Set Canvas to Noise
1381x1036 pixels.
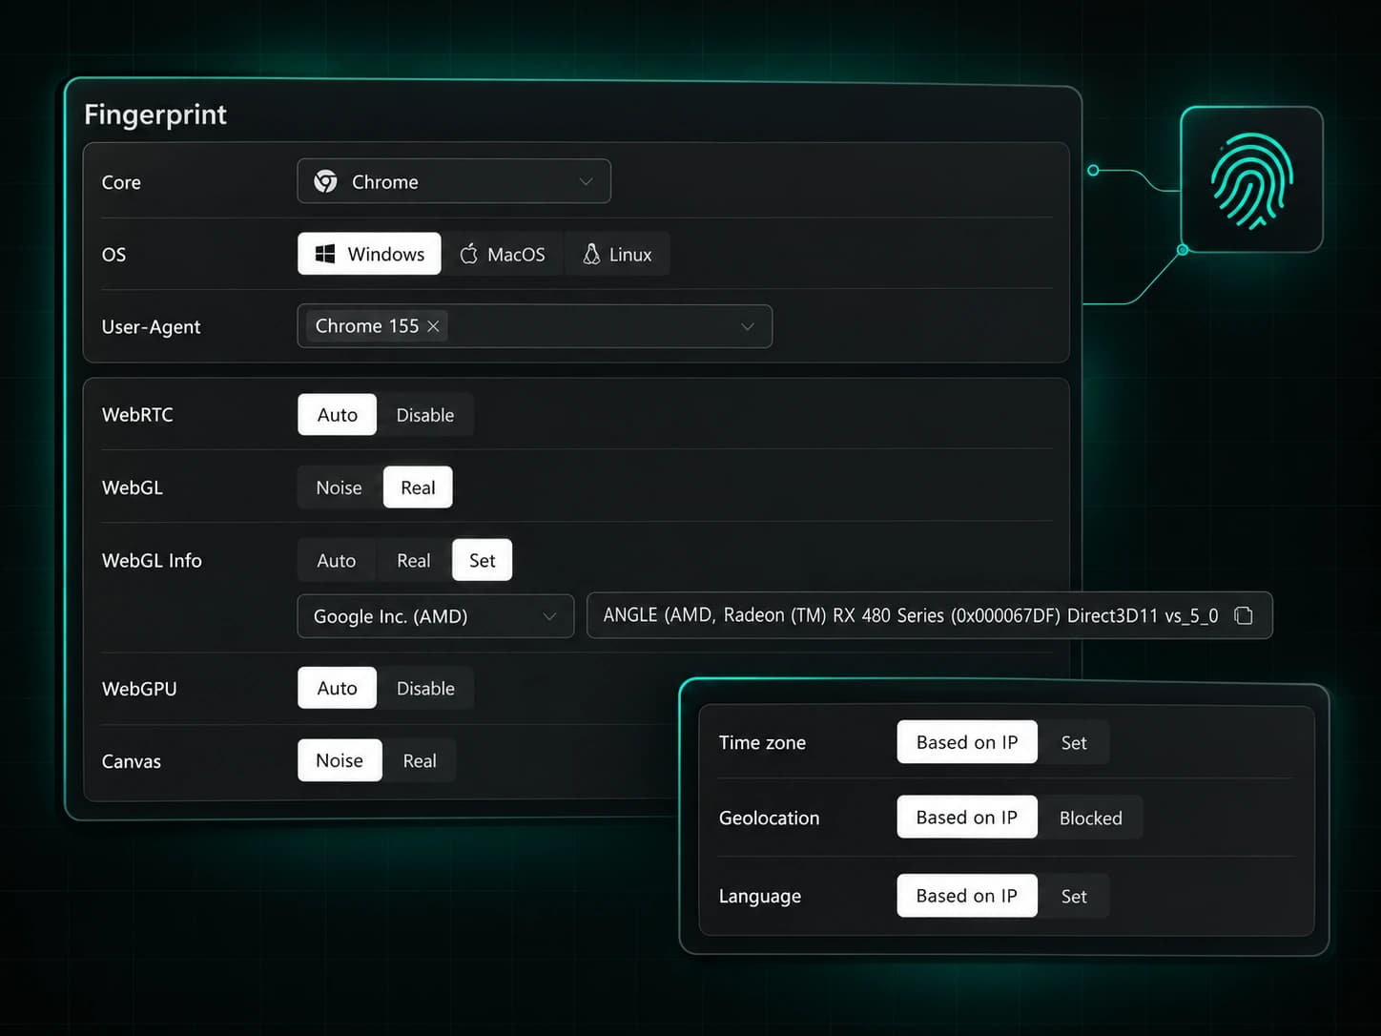[340, 760]
